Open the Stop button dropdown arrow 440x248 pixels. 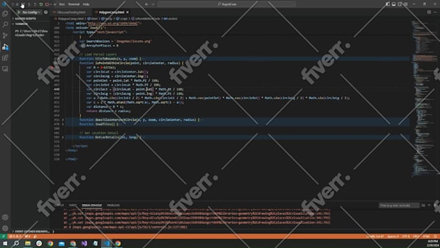point(50,5)
